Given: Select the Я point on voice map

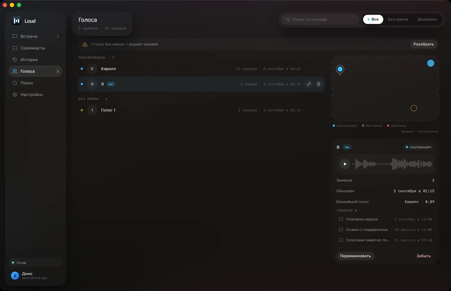Looking at the screenshot, I should pyautogui.click(x=340, y=69).
